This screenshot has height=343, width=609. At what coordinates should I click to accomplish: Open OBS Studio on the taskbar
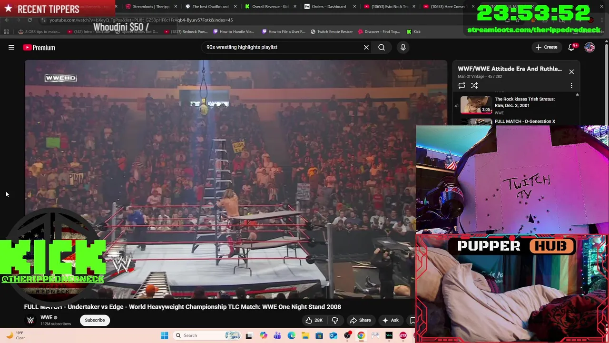pos(347,335)
